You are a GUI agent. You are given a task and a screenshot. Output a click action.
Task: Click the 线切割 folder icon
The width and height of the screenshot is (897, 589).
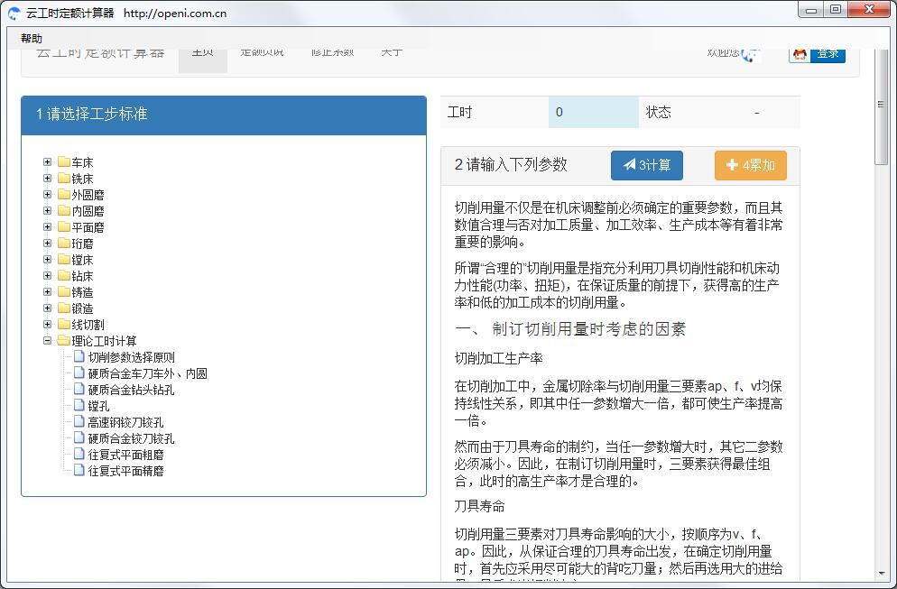64,325
